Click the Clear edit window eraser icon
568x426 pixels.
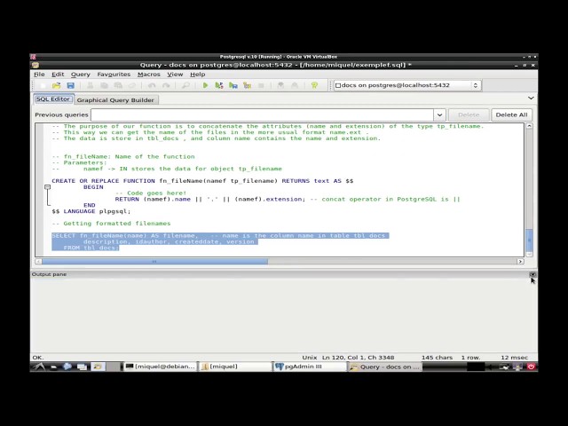[x=132, y=85]
